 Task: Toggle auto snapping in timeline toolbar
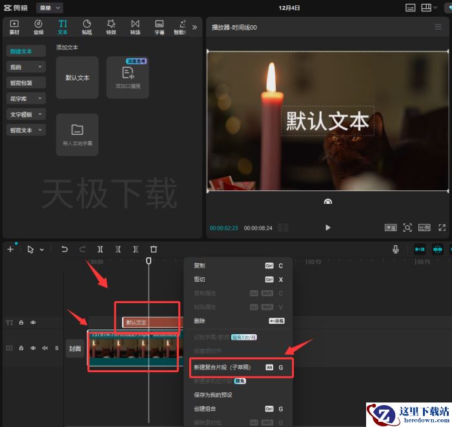(438, 249)
